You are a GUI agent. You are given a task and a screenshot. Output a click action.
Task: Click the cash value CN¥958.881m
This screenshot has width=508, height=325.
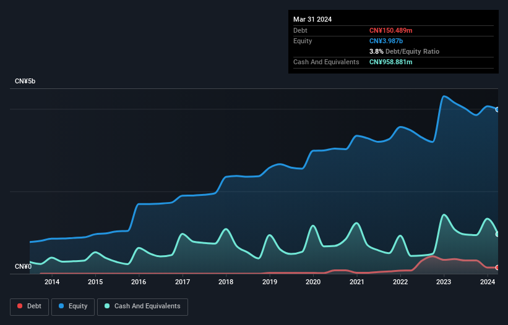tap(390, 62)
